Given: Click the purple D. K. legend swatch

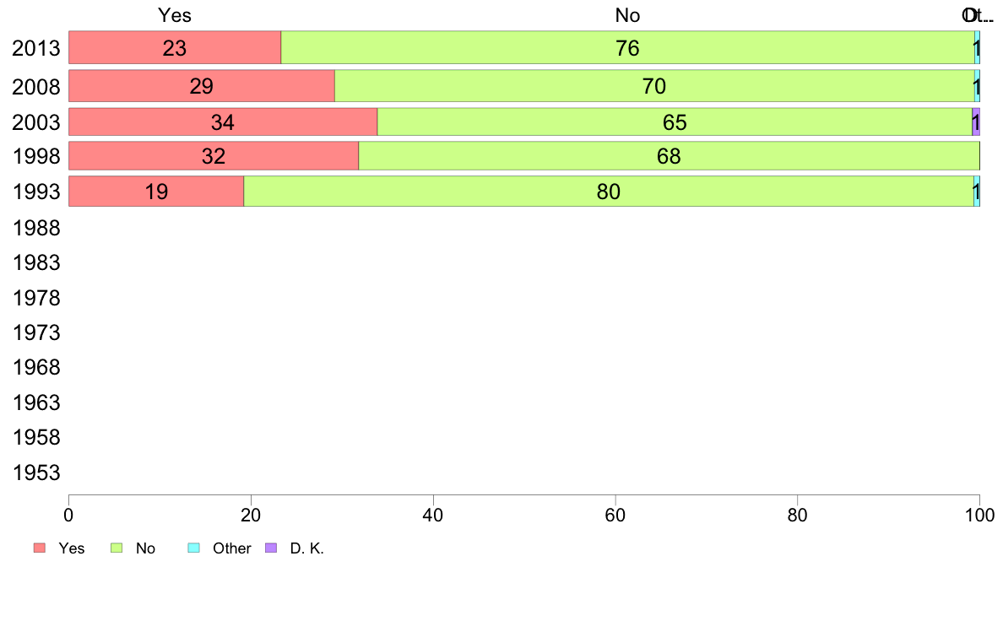Looking at the screenshot, I should (x=271, y=548).
